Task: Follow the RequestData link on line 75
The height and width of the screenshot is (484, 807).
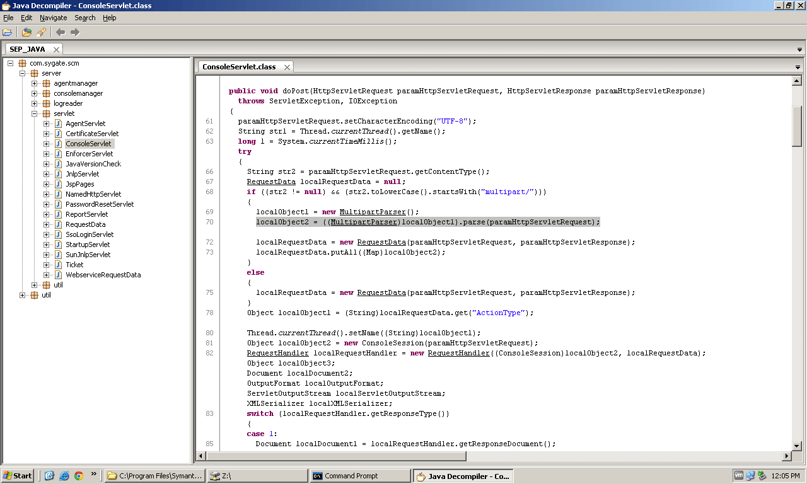Action: (381, 292)
